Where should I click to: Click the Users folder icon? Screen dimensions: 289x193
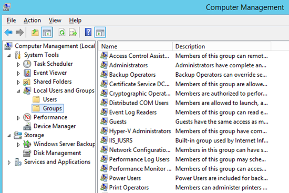[36, 99]
